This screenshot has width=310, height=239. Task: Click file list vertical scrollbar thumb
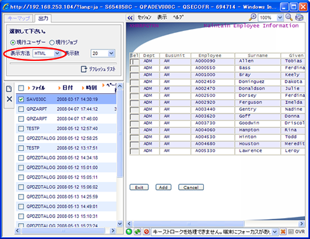(120, 133)
